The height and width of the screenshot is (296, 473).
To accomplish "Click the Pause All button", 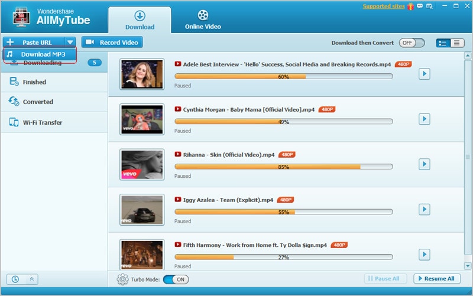I will click(x=385, y=278).
